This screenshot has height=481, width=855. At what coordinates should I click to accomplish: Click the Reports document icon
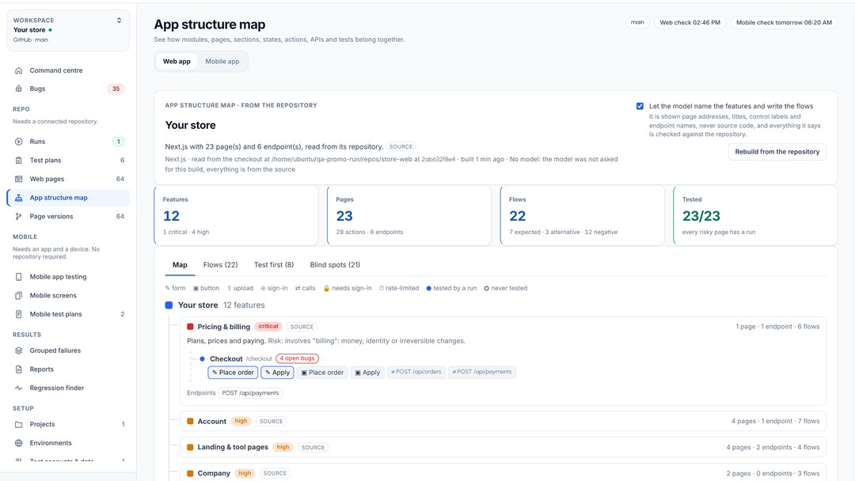click(18, 369)
